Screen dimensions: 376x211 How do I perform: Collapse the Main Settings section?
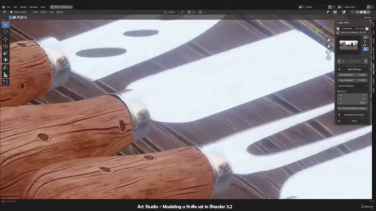pos(340,69)
